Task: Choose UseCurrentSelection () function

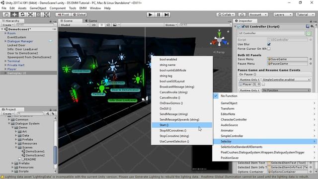Action: coord(182,141)
